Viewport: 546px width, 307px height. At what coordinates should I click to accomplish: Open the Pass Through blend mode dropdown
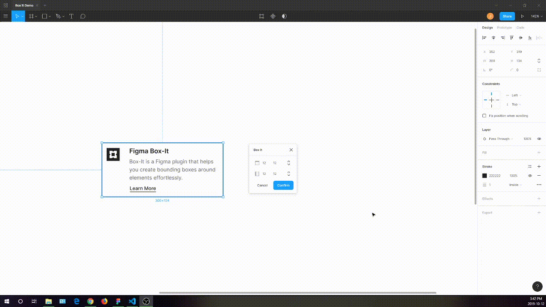click(x=499, y=139)
